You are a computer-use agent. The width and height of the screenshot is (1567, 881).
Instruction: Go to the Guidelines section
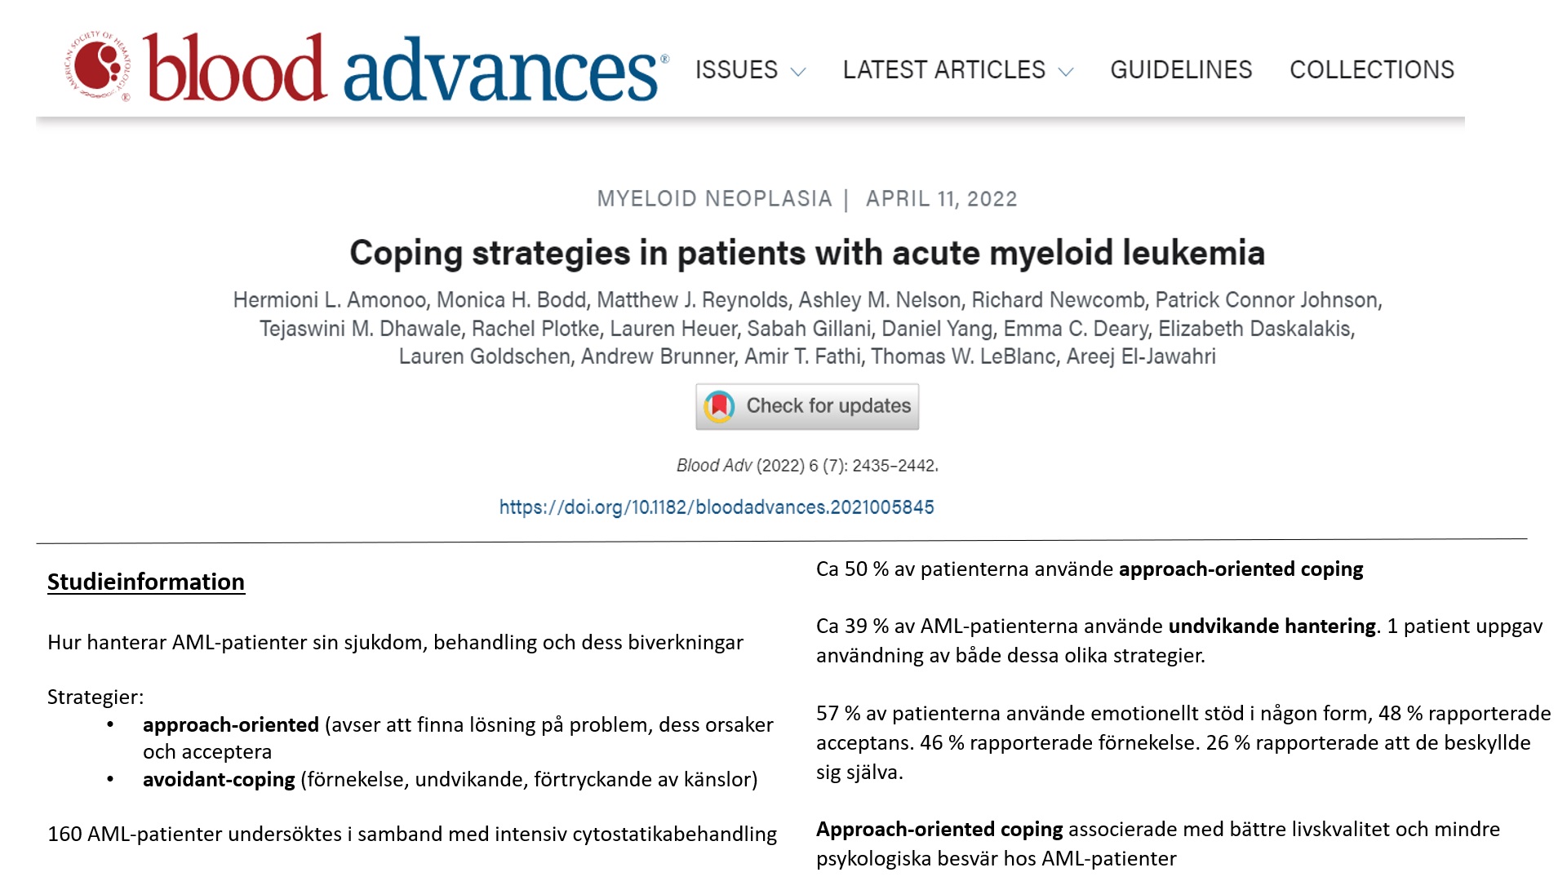click(x=1180, y=70)
